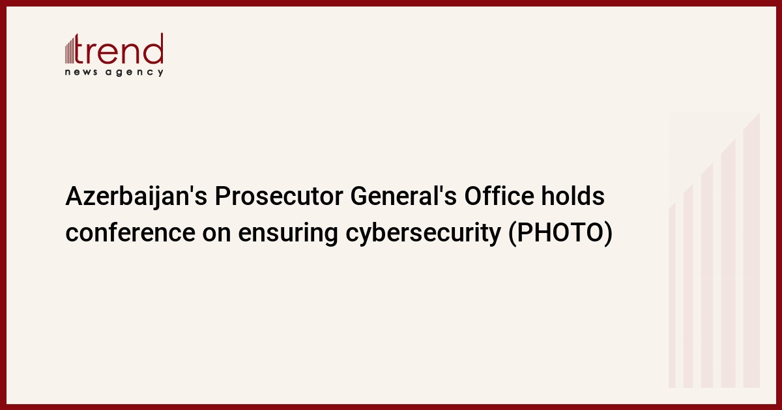Viewport: 782px width, 410px height.
Task: Select the "news agency" tagline text
Action: (114, 72)
